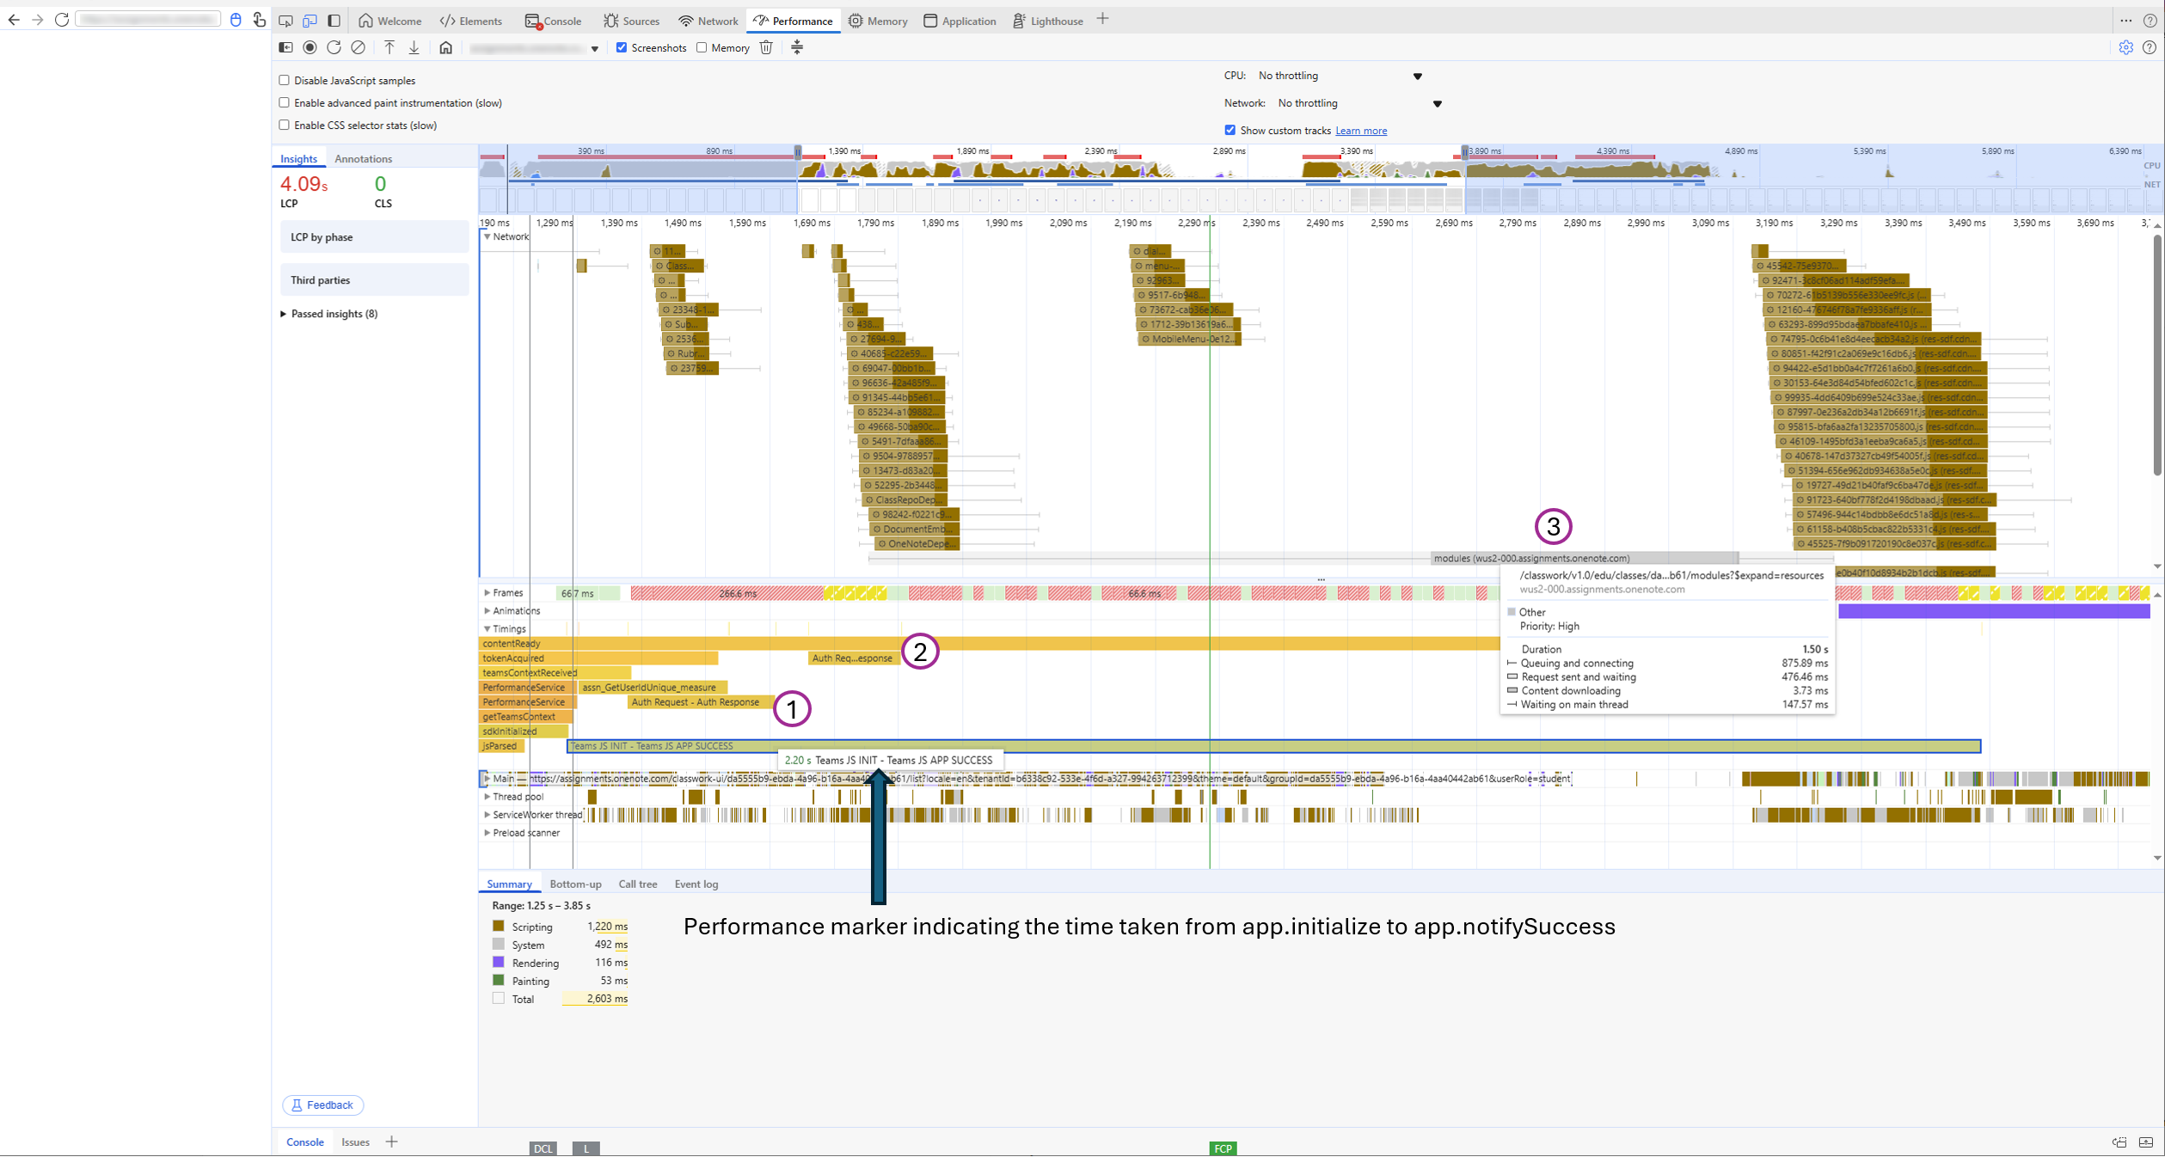The width and height of the screenshot is (2165, 1157).
Task: Switch to the Network tab
Action: pos(708,21)
